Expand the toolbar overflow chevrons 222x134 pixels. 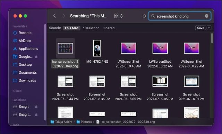pyautogui.click(x=144, y=16)
